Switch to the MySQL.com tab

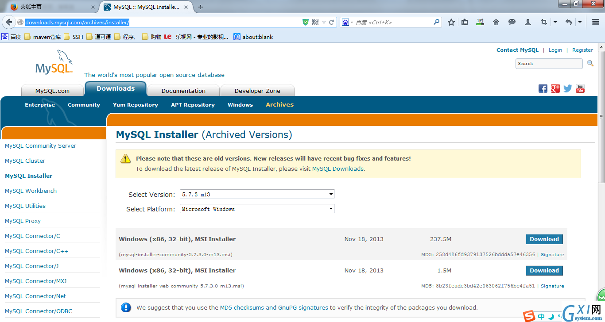pos(52,90)
